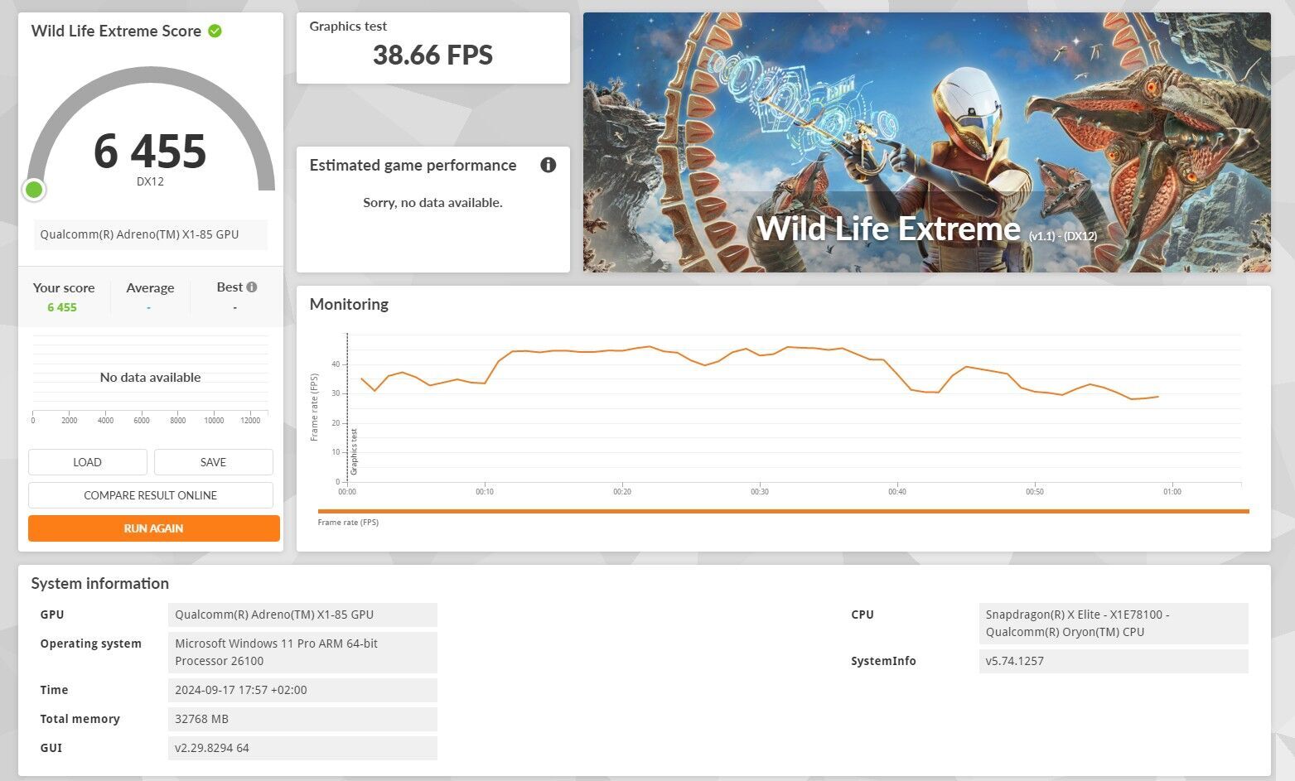Click the green dot on score gauge

34,190
